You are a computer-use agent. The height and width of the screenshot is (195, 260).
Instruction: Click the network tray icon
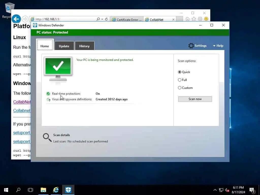pyautogui.click(x=221, y=190)
